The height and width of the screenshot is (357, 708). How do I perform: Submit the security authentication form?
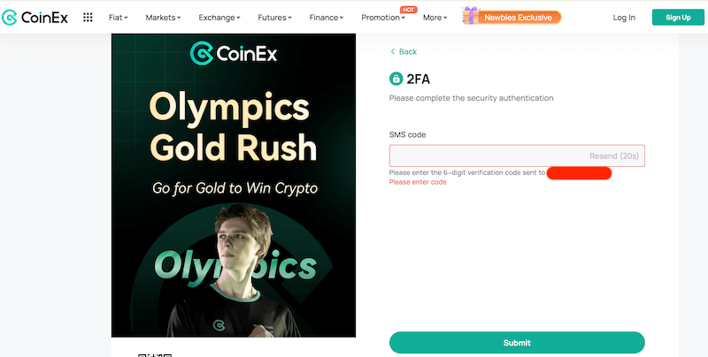click(517, 343)
